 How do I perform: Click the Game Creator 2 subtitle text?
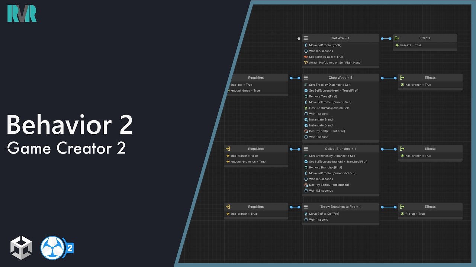coord(67,148)
